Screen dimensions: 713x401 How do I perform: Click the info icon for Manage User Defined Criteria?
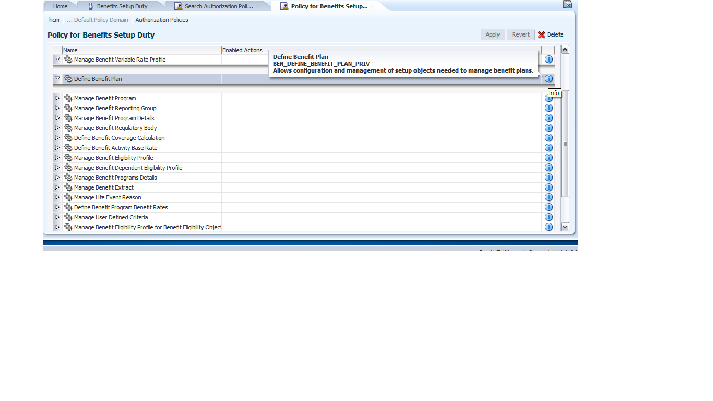point(549,217)
